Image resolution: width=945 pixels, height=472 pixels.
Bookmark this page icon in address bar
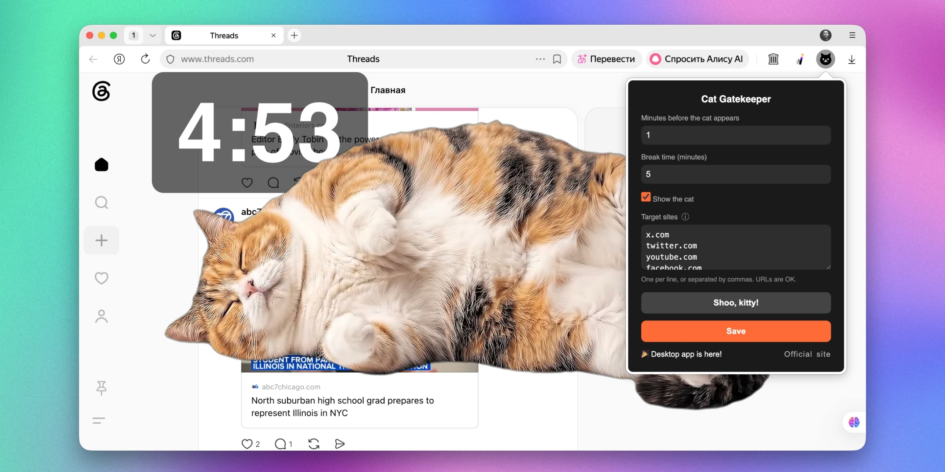point(557,59)
